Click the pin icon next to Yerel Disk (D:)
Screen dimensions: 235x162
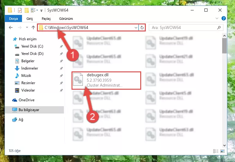(x=61, y=54)
